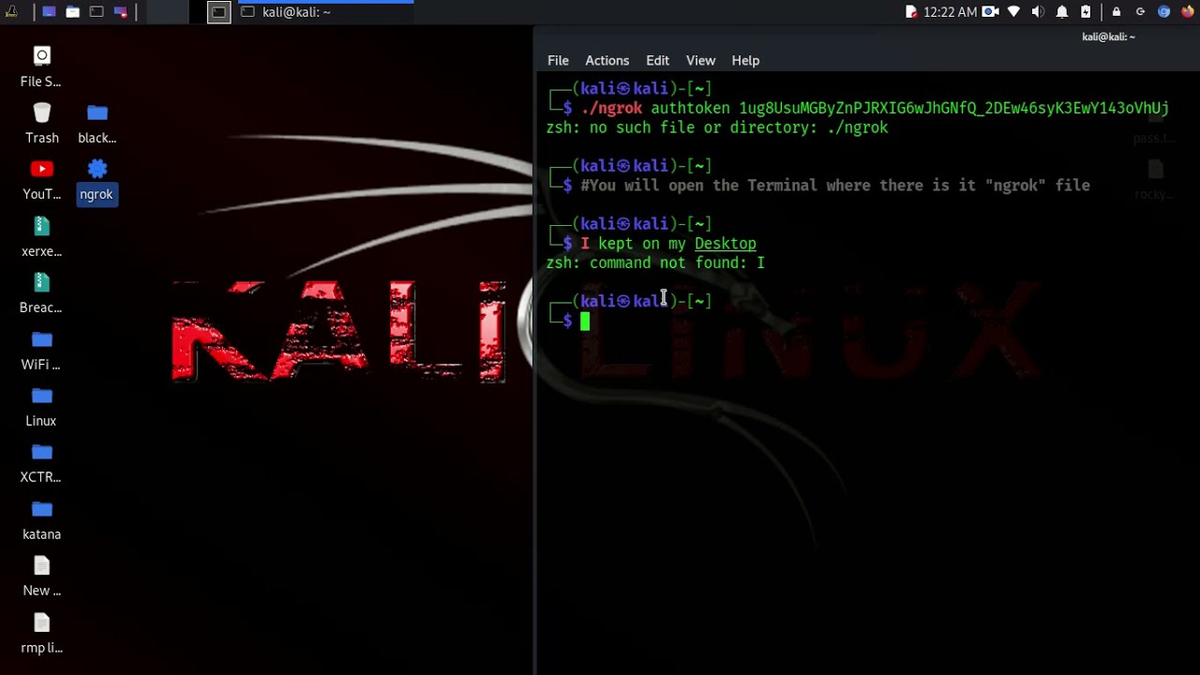Click the document plugin icon beside clock
Image resolution: width=1200 pixels, height=675 pixels.
[x=911, y=12]
